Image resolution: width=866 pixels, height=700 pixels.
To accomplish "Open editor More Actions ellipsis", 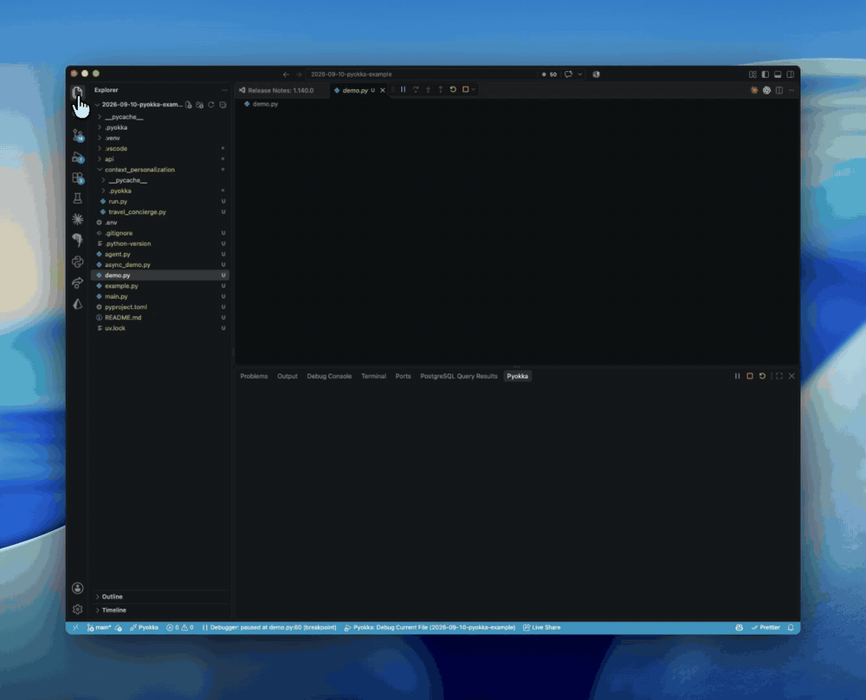I will click(x=792, y=90).
